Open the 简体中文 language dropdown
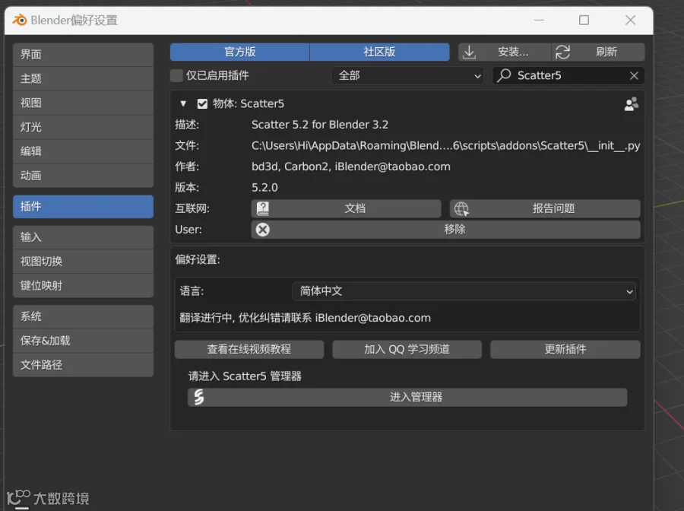Screen dimensions: 684x511 pyautogui.click(x=464, y=291)
